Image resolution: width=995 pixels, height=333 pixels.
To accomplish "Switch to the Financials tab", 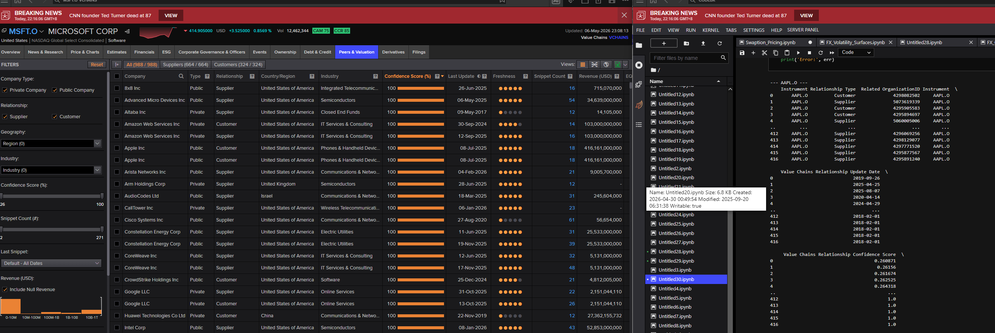I will click(144, 52).
